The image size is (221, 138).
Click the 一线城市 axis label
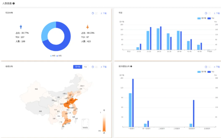click(x=131, y=129)
